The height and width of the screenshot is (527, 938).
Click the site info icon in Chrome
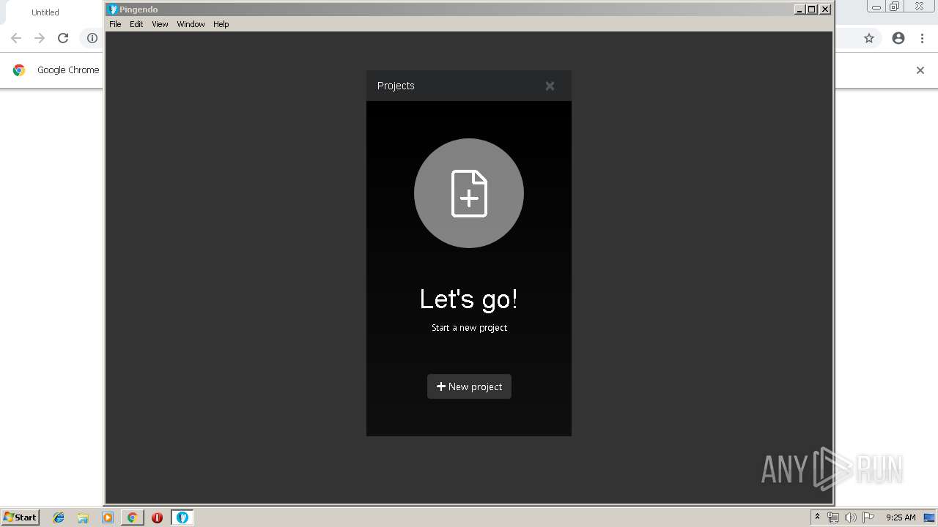pos(92,38)
